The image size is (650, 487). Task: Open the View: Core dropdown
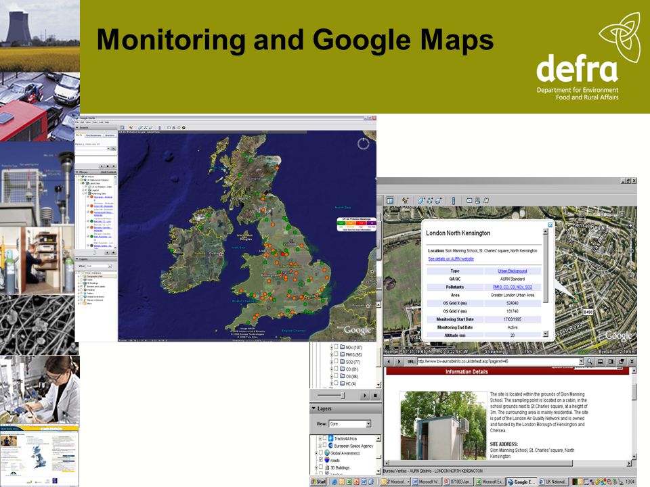point(350,424)
